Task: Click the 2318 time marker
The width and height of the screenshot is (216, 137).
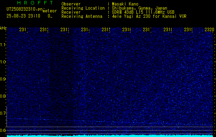Action: point(168,29)
